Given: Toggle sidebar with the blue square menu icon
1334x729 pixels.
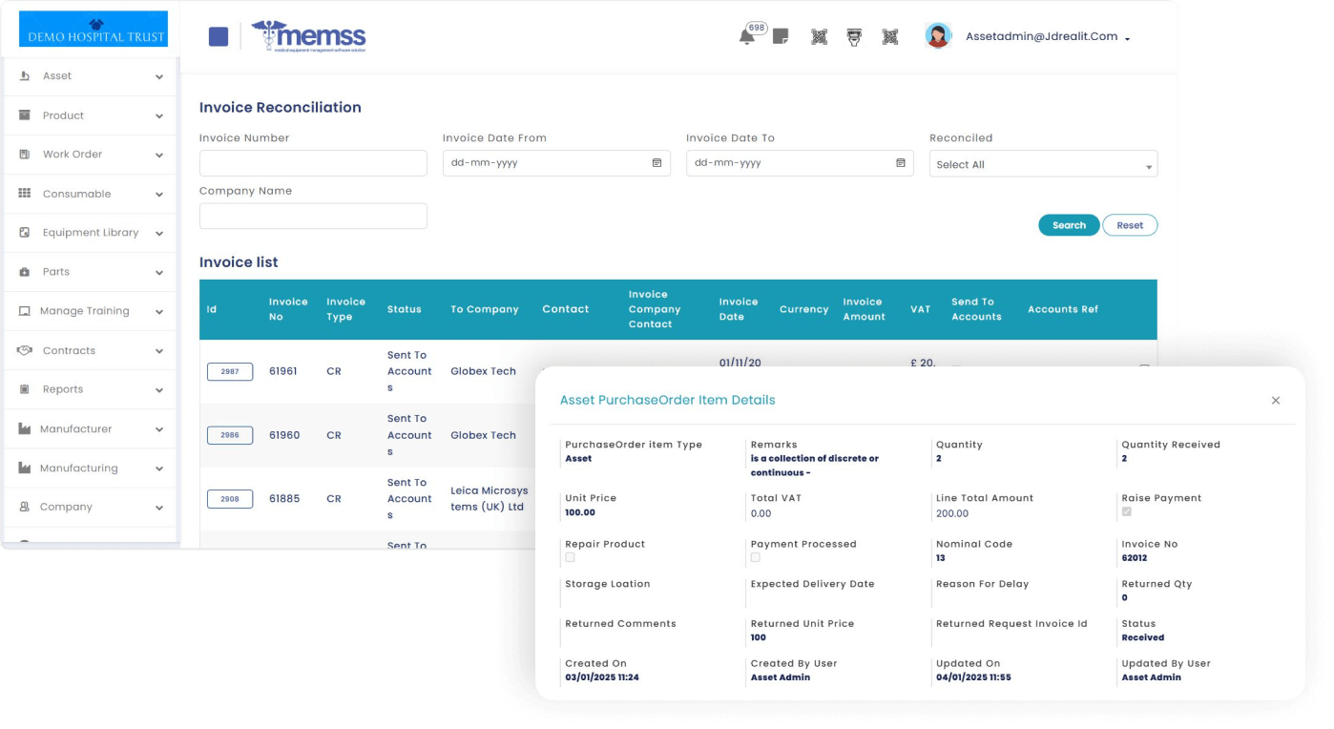Looking at the screenshot, I should (x=219, y=36).
